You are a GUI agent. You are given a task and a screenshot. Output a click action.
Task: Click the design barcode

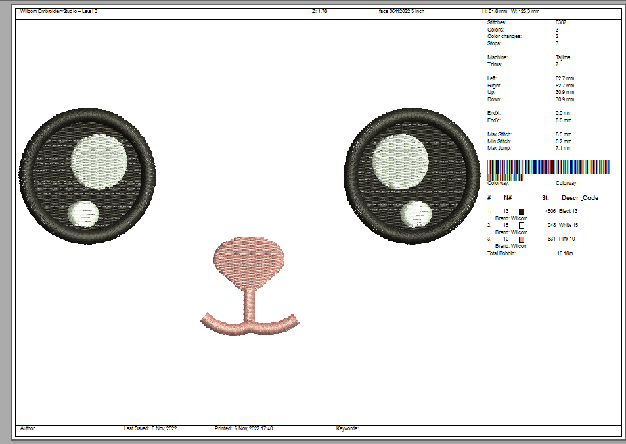tap(548, 169)
